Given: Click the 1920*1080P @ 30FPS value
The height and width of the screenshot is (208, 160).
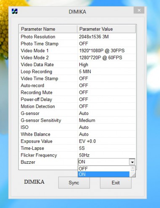Looking at the screenshot, I should pyautogui.click(x=102, y=51).
